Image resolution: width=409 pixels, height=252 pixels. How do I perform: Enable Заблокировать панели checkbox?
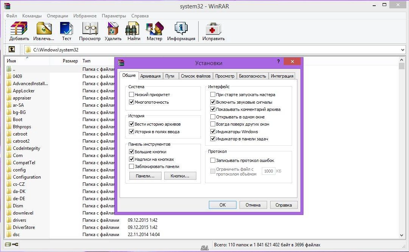(x=131, y=166)
